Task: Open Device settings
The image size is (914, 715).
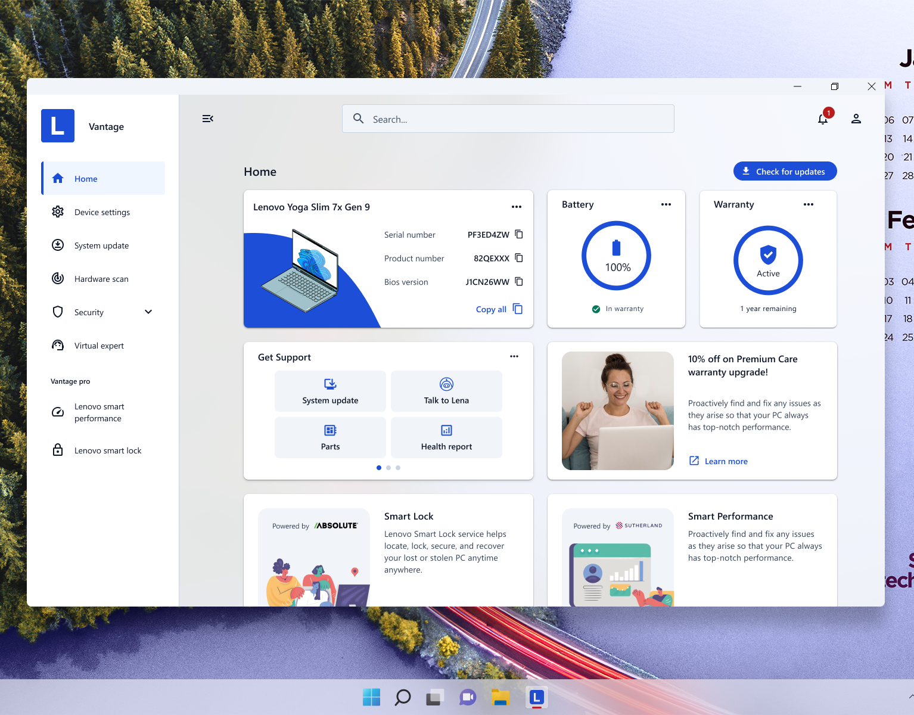Action: (x=103, y=212)
